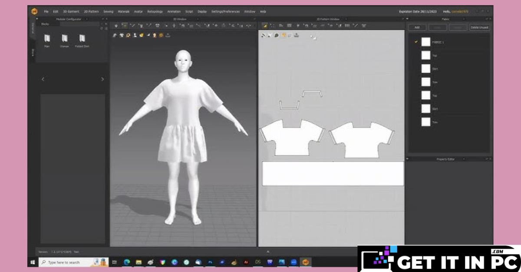This screenshot has width=521, height=272.
Task: Click the Simulate arrow icon in 3D toolbar
Action: [116, 26]
